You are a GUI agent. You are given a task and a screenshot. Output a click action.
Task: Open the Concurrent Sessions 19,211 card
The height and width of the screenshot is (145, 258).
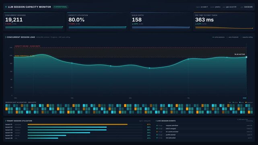tap(34, 22)
